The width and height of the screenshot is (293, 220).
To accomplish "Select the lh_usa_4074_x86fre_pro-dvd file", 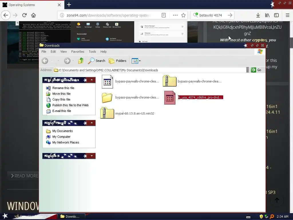I will (194, 97).
